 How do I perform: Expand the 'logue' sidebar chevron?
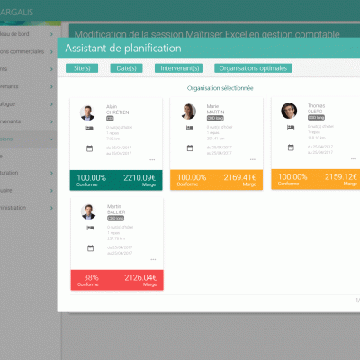(51, 104)
